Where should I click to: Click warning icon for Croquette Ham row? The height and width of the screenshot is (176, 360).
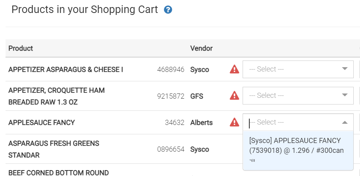(234, 95)
